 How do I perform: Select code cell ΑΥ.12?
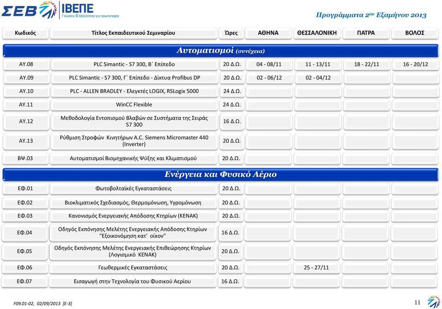26,121
